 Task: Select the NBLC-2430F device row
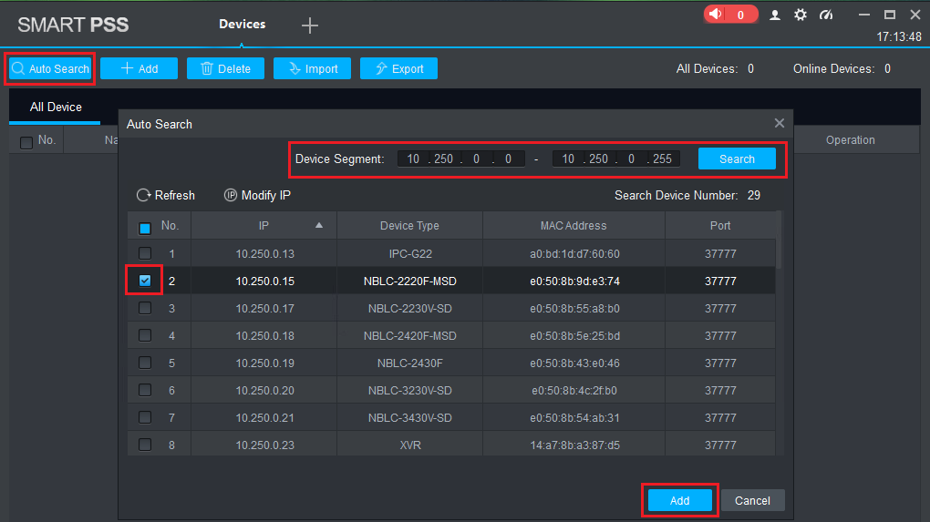(451, 363)
